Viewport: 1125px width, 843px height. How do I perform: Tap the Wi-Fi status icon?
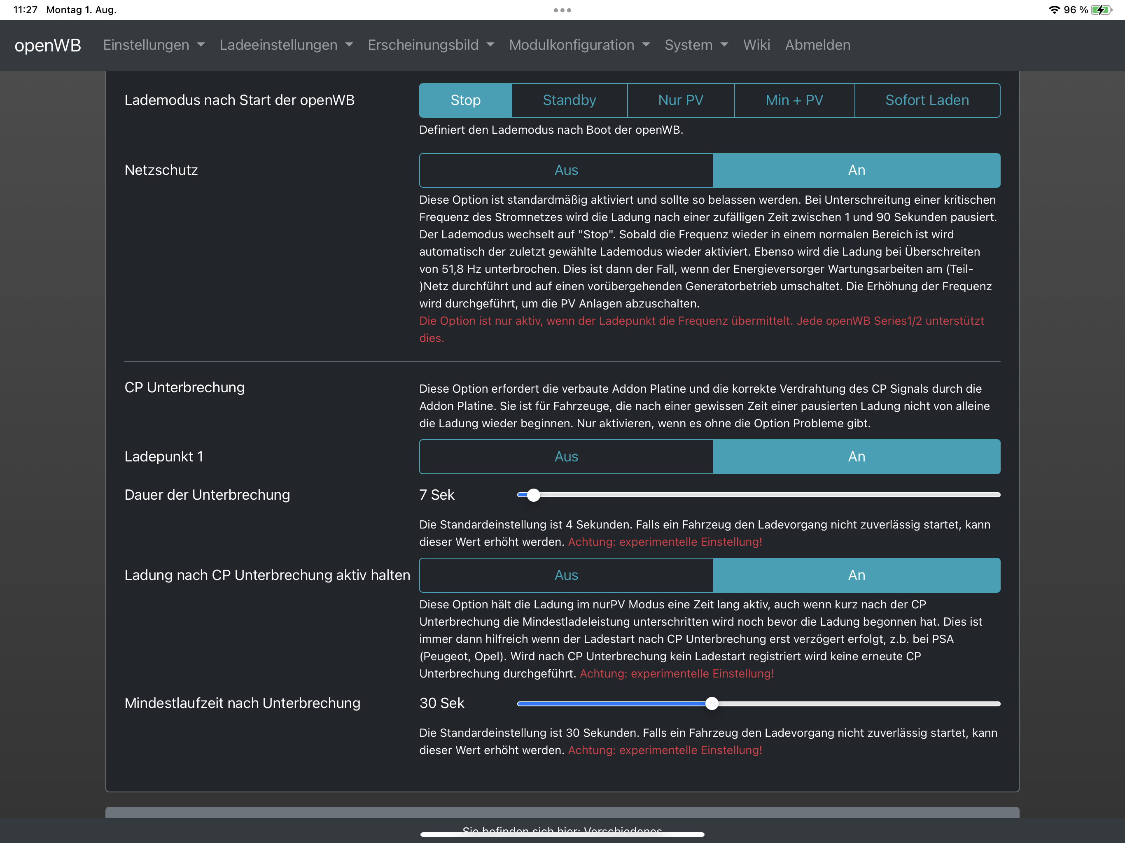coord(1054,9)
